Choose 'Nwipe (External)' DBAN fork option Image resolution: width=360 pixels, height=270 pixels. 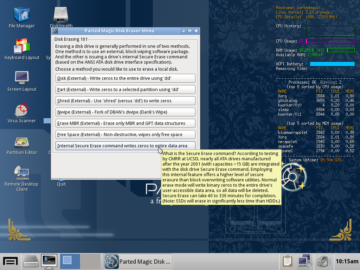[x=126, y=112]
